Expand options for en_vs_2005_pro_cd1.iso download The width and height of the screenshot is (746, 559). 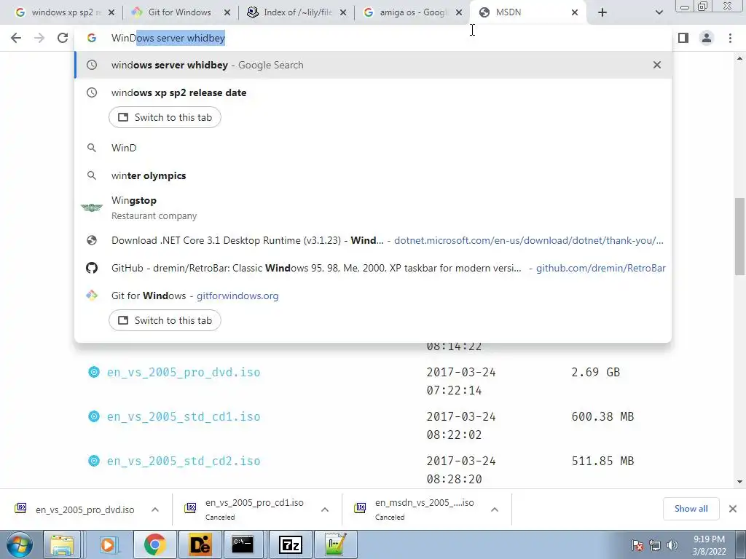(x=325, y=510)
